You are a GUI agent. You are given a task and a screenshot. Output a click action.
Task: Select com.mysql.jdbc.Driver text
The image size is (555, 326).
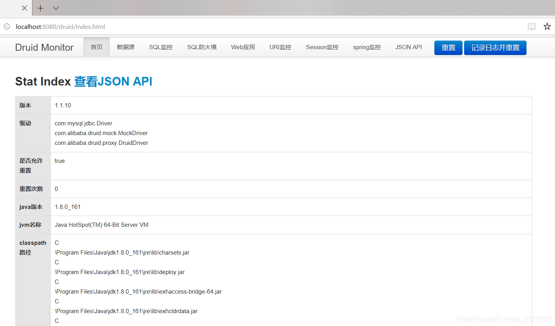click(84, 123)
